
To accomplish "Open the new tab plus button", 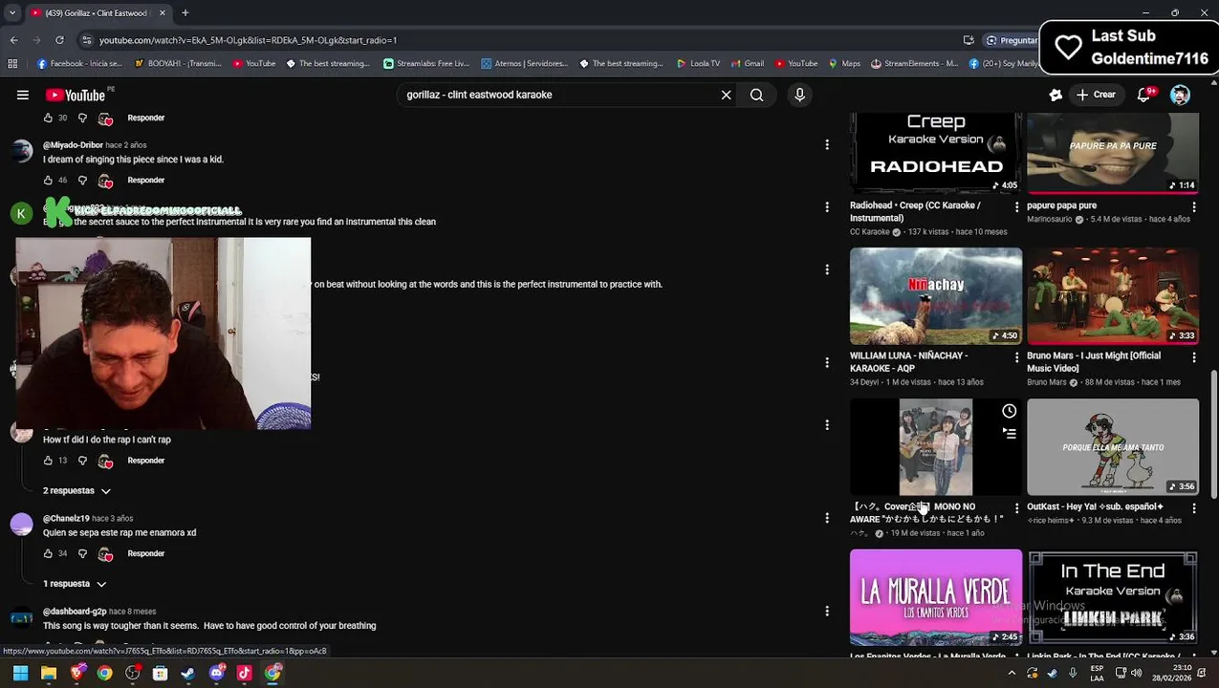I will [185, 12].
